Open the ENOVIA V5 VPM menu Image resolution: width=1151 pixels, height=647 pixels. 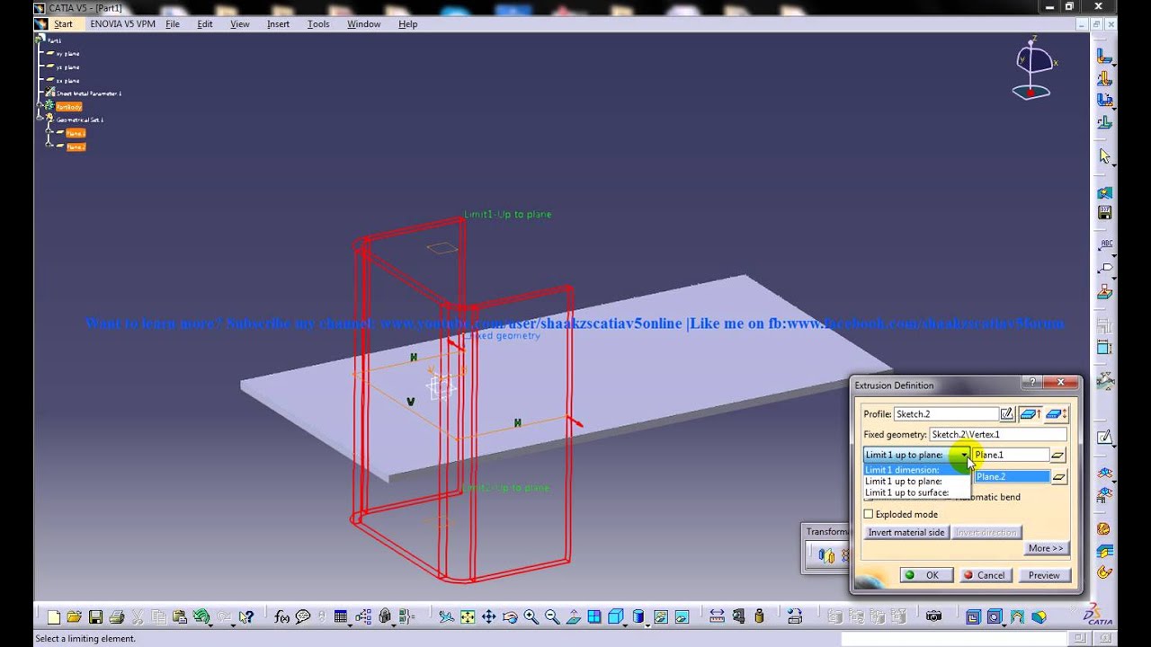pyautogui.click(x=122, y=24)
